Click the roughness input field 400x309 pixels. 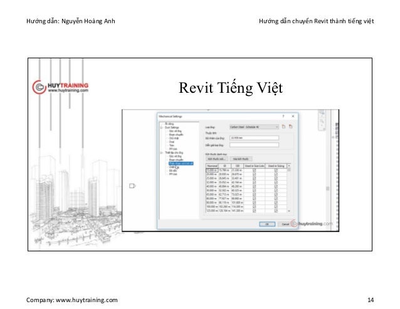click(254, 138)
